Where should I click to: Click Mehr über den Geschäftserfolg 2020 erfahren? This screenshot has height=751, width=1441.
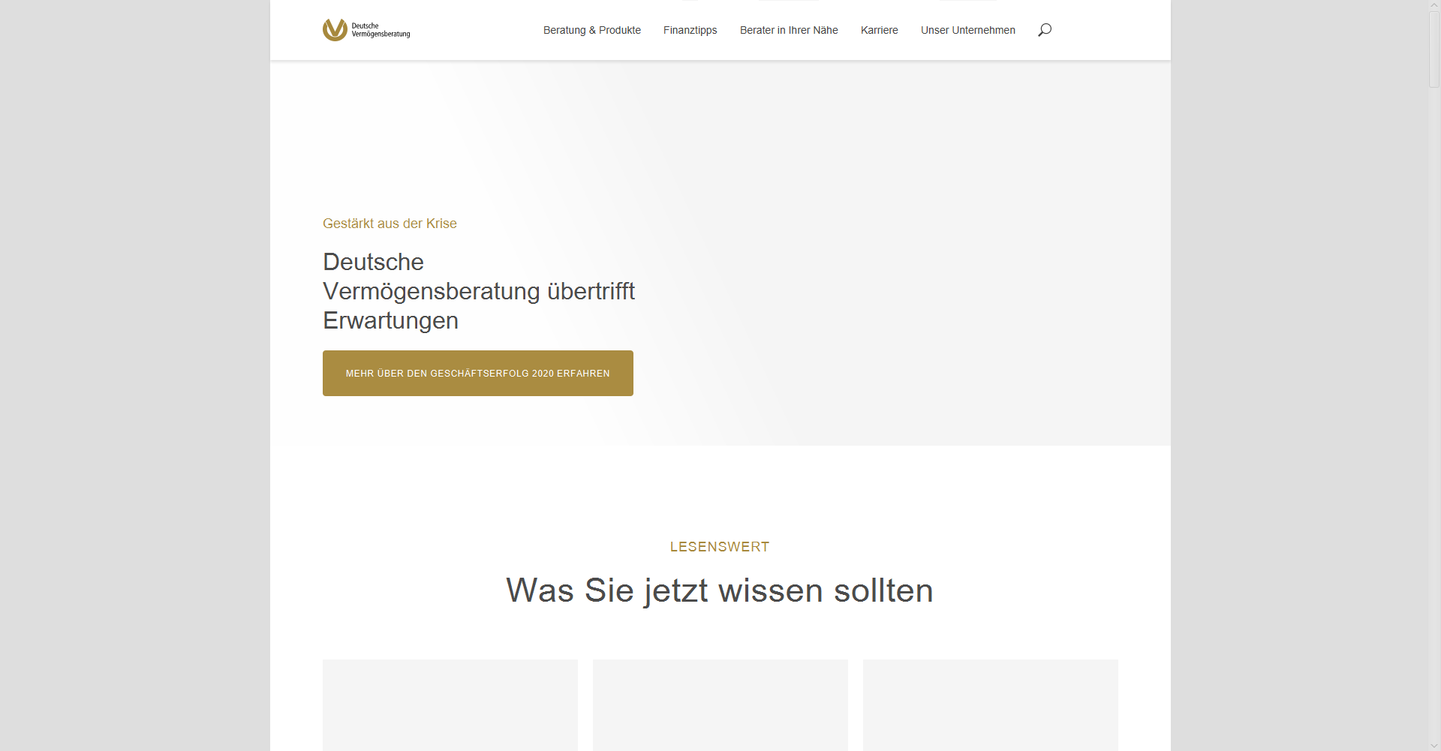tap(478, 373)
